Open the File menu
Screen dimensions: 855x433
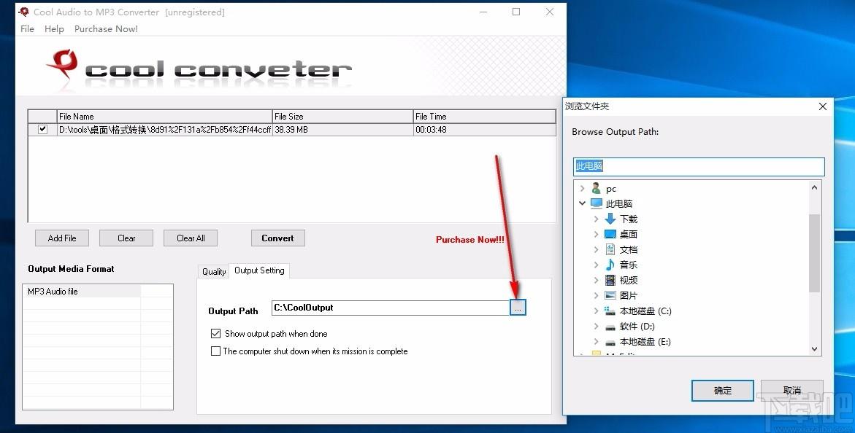[27, 29]
